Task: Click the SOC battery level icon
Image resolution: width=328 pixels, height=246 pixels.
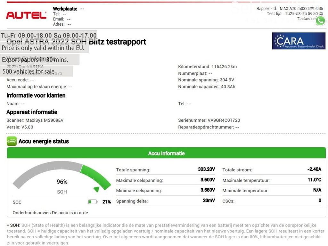Action: (93, 202)
